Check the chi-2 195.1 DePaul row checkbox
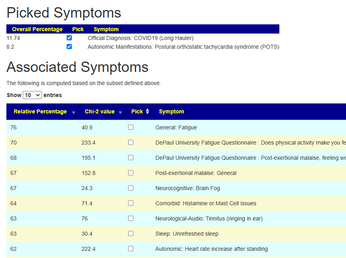 pos(130,158)
